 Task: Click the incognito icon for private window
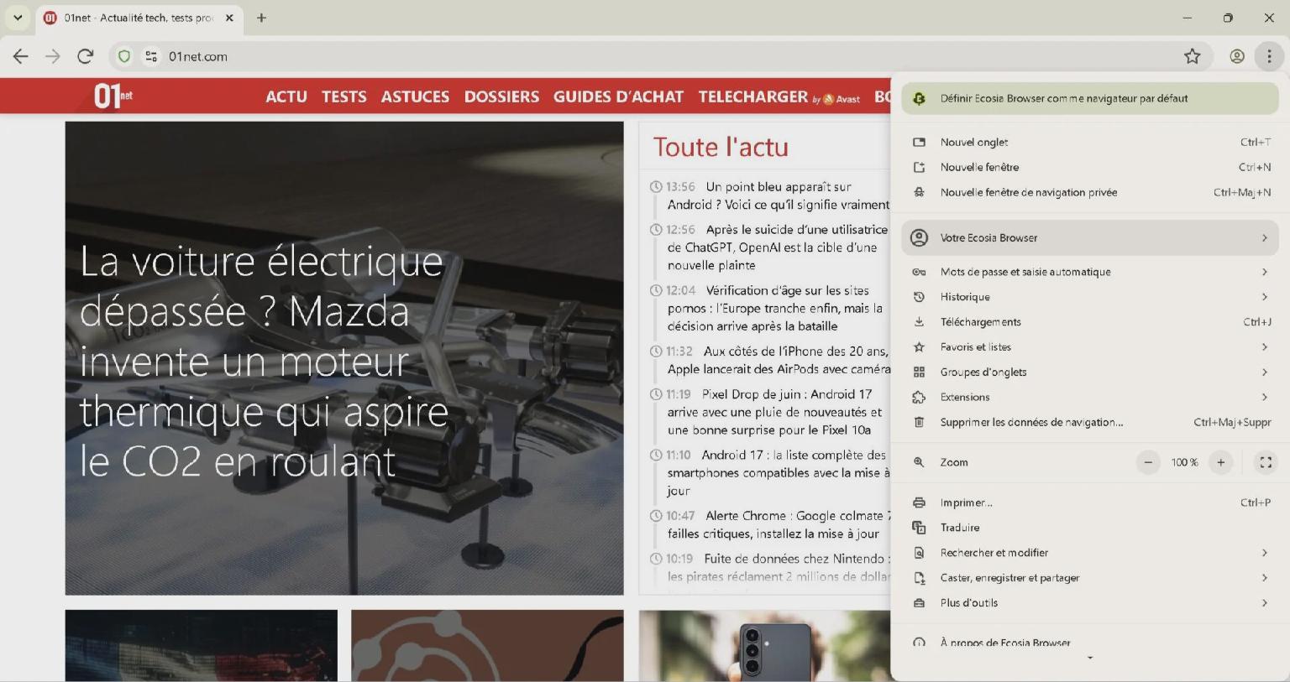[919, 192]
